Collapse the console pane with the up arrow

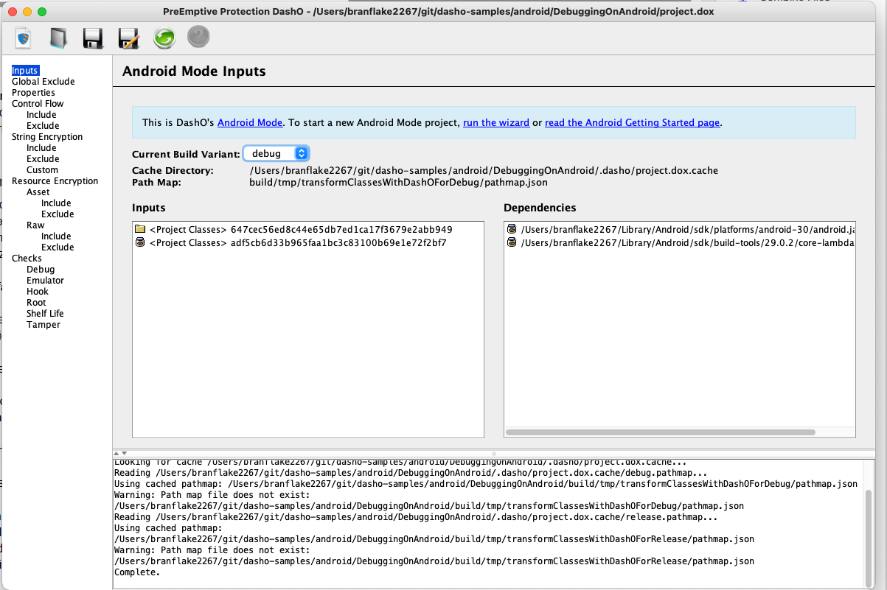(116, 453)
